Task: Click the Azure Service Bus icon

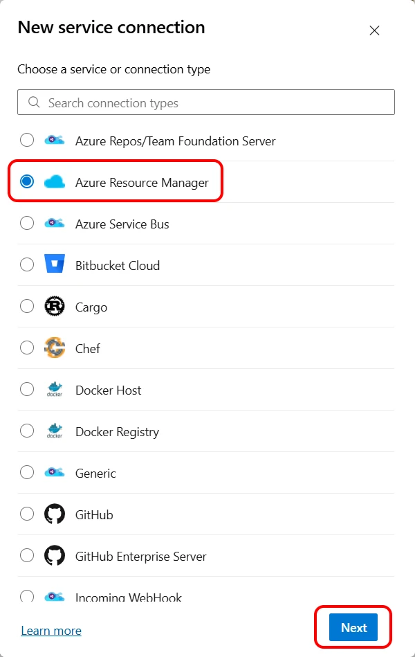Action: 54,224
